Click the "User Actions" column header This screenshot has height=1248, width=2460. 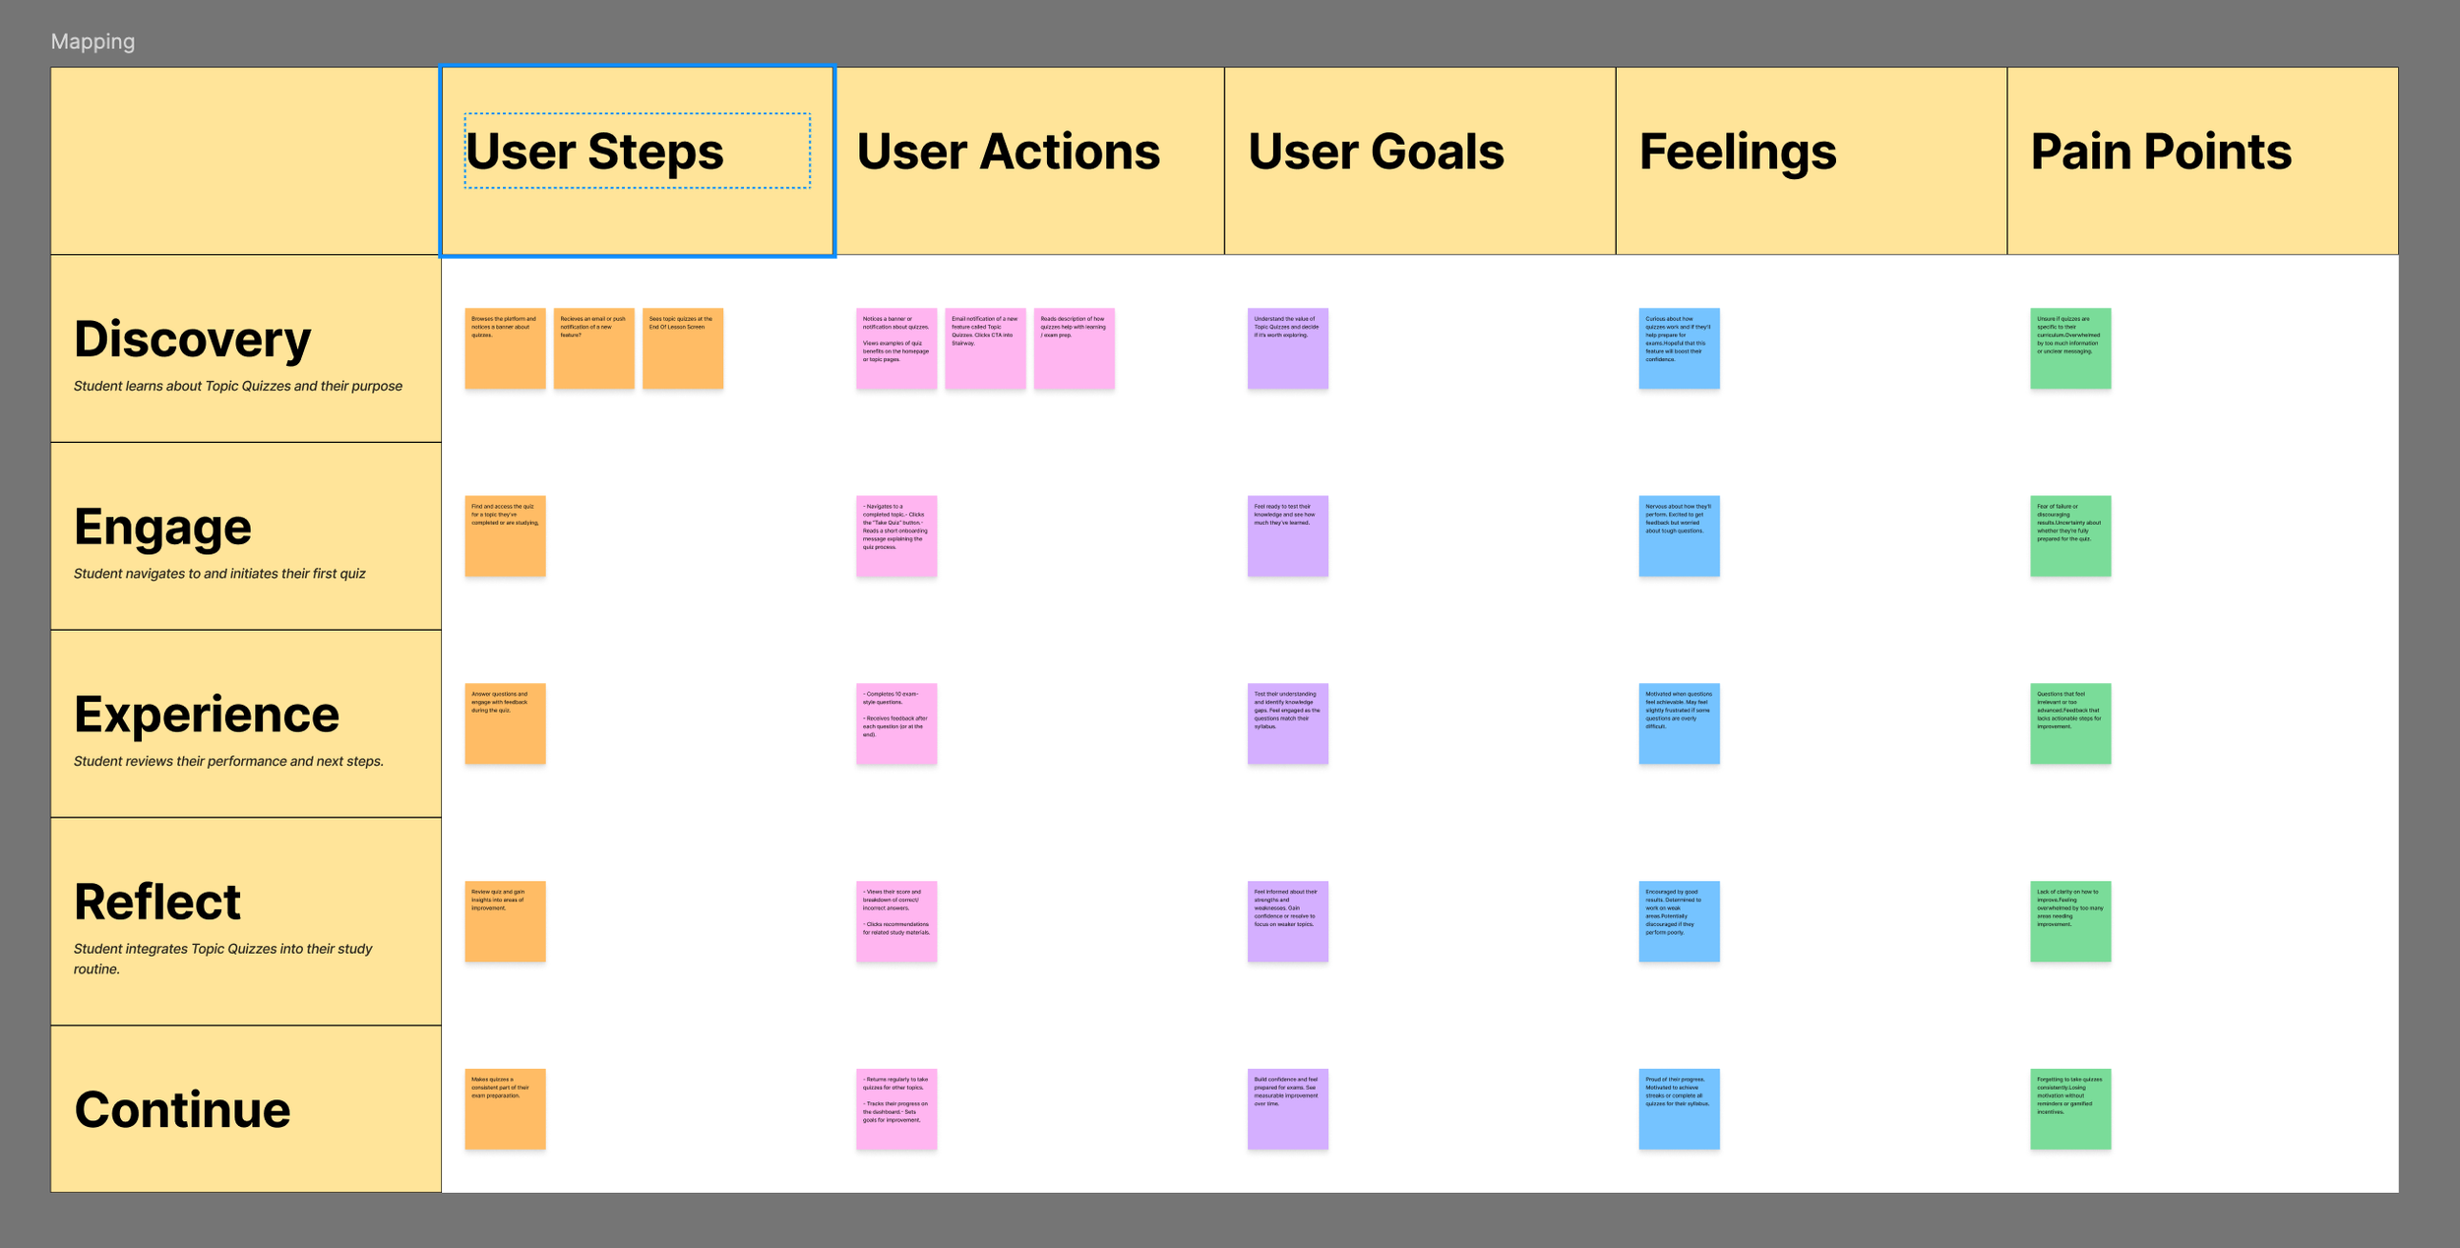[1009, 152]
